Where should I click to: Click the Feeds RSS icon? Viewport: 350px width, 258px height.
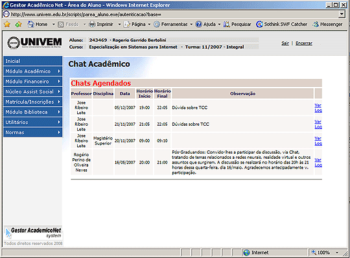(x=61, y=25)
